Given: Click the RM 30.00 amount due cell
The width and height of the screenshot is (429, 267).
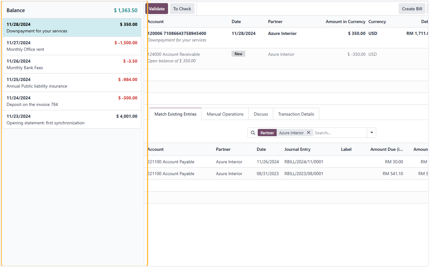Looking at the screenshot, I should [x=394, y=162].
